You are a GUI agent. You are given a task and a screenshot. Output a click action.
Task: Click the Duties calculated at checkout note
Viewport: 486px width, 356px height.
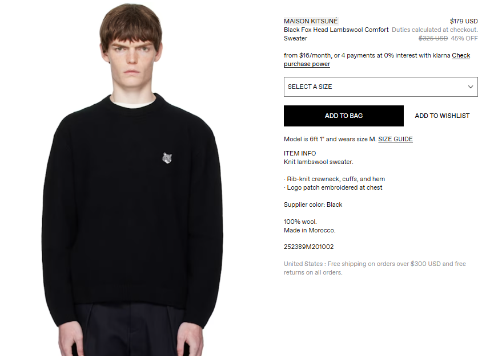coord(435,30)
